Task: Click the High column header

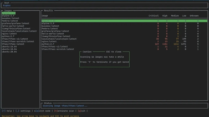Action: tap(165, 16)
